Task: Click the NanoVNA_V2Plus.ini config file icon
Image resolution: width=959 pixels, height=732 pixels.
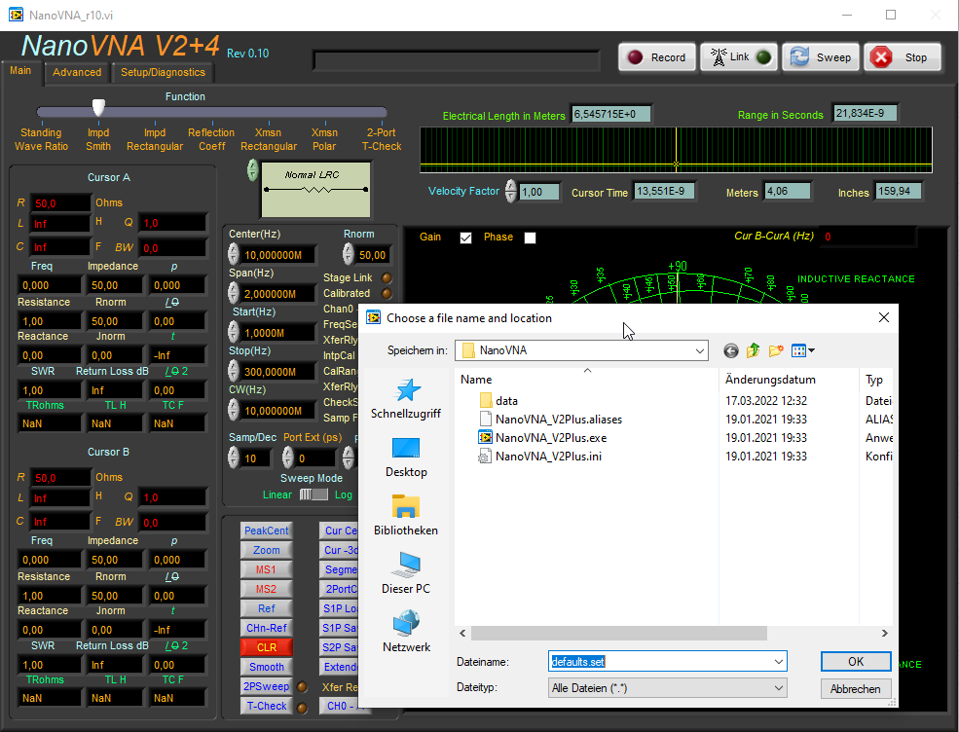Action: pos(486,457)
